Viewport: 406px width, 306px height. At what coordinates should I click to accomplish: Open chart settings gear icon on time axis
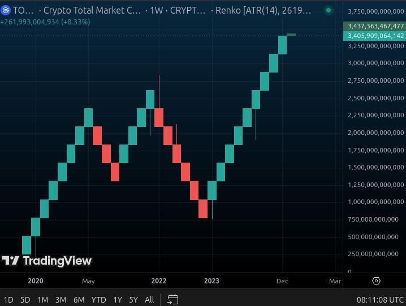(376, 281)
